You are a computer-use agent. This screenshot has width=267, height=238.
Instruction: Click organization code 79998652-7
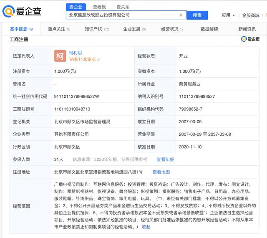pos(191,109)
